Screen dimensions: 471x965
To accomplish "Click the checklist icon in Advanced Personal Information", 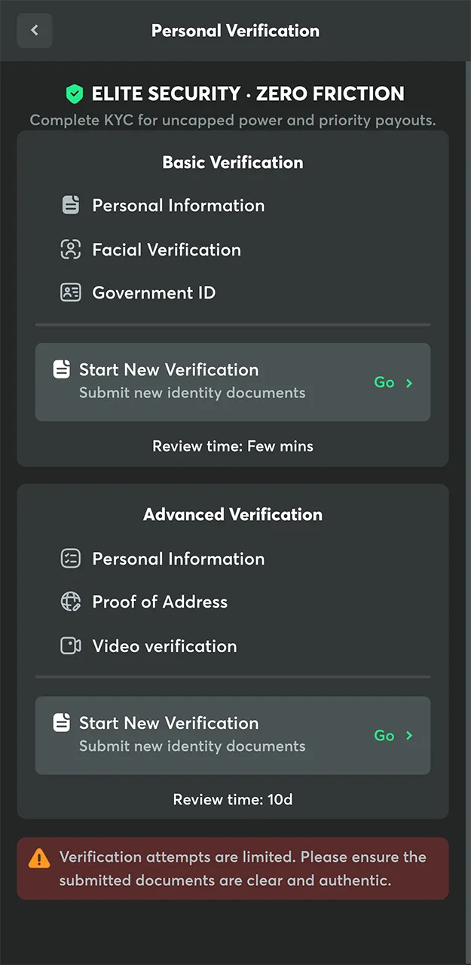I will (71, 559).
